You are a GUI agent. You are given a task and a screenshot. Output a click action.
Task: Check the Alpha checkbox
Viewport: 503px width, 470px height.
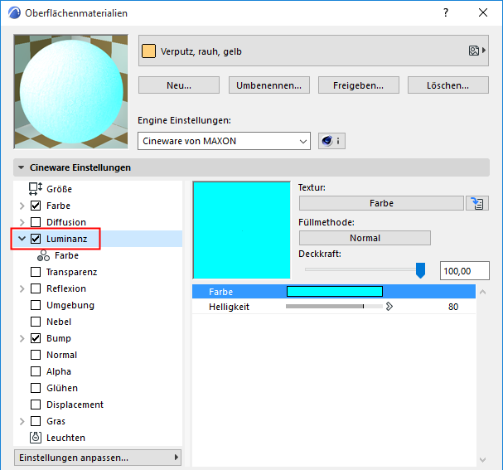pos(36,371)
